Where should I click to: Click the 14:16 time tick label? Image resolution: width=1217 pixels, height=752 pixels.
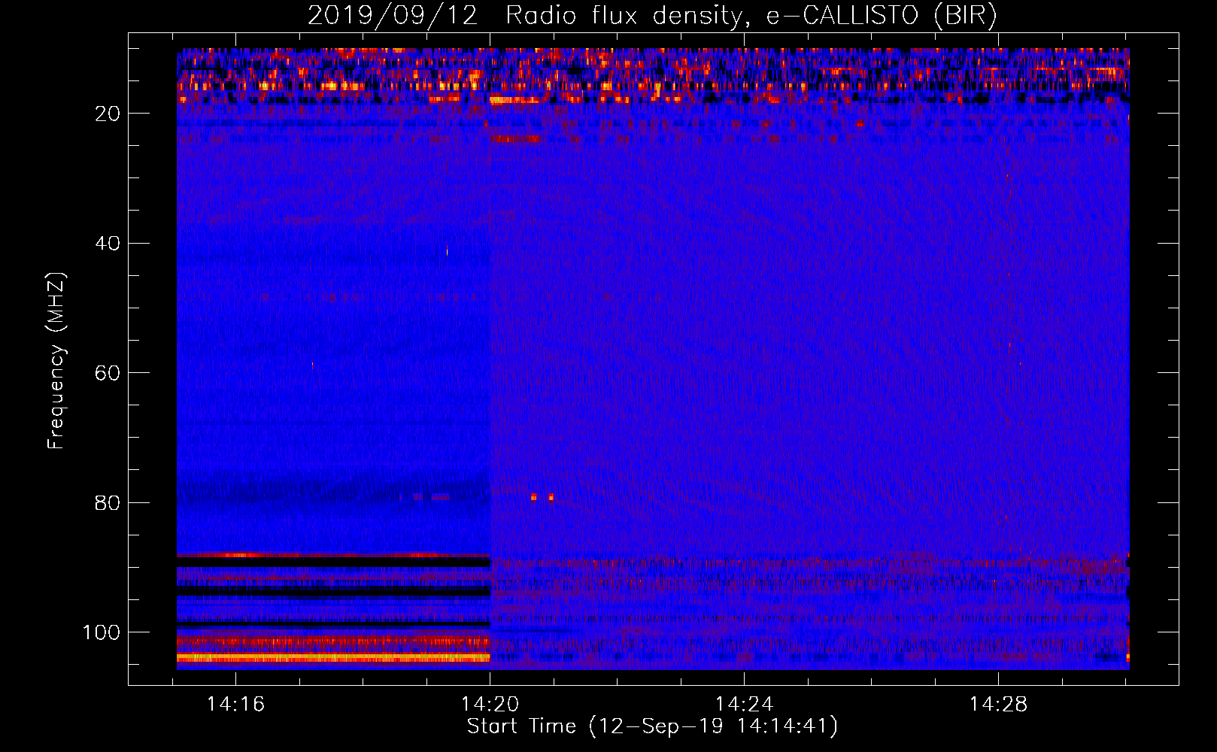pyautogui.click(x=236, y=705)
